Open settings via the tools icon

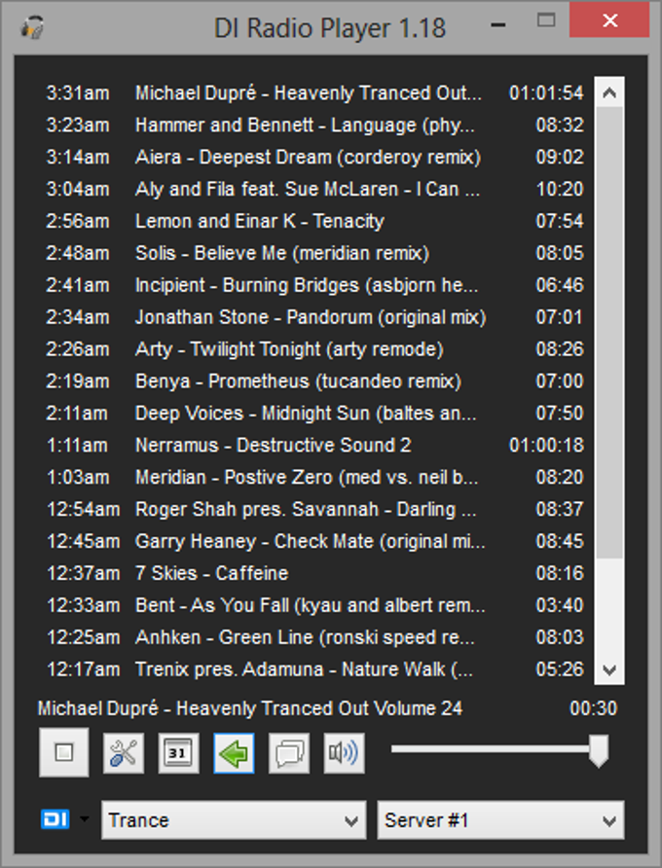coord(124,753)
